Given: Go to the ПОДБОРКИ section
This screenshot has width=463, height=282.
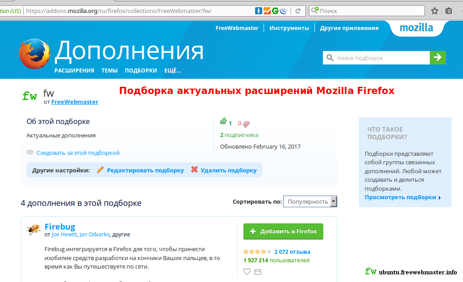Looking at the screenshot, I should click(141, 71).
